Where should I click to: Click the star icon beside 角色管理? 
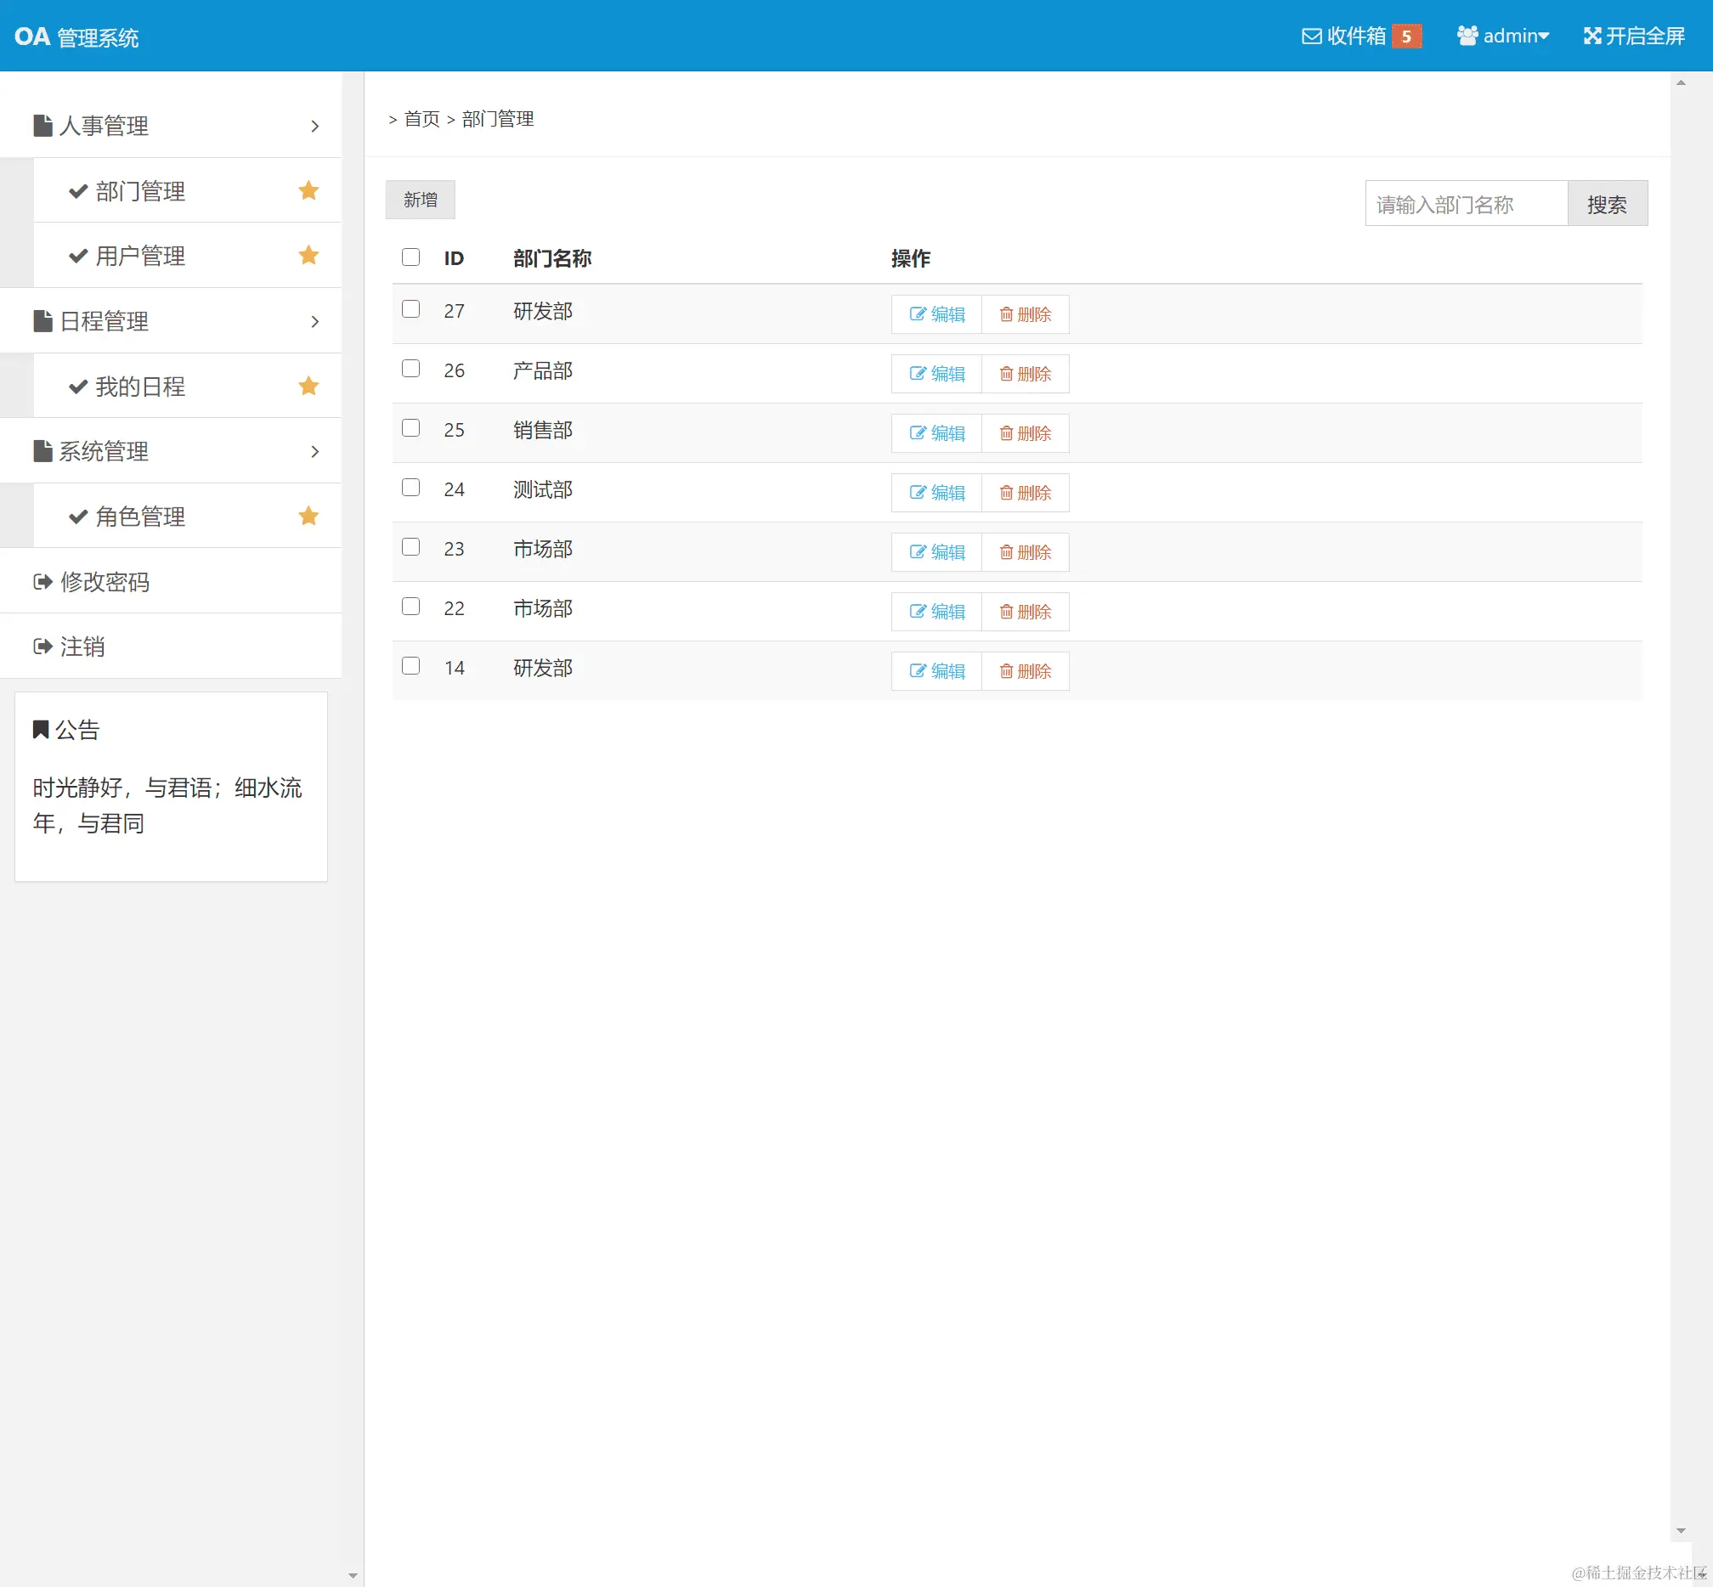[x=308, y=517]
